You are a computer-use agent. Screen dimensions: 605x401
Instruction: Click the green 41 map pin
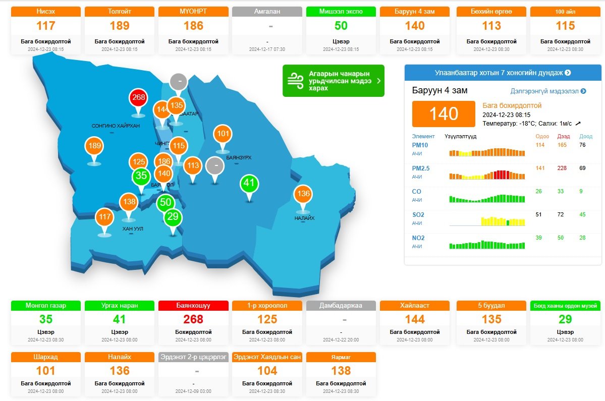coord(248,183)
